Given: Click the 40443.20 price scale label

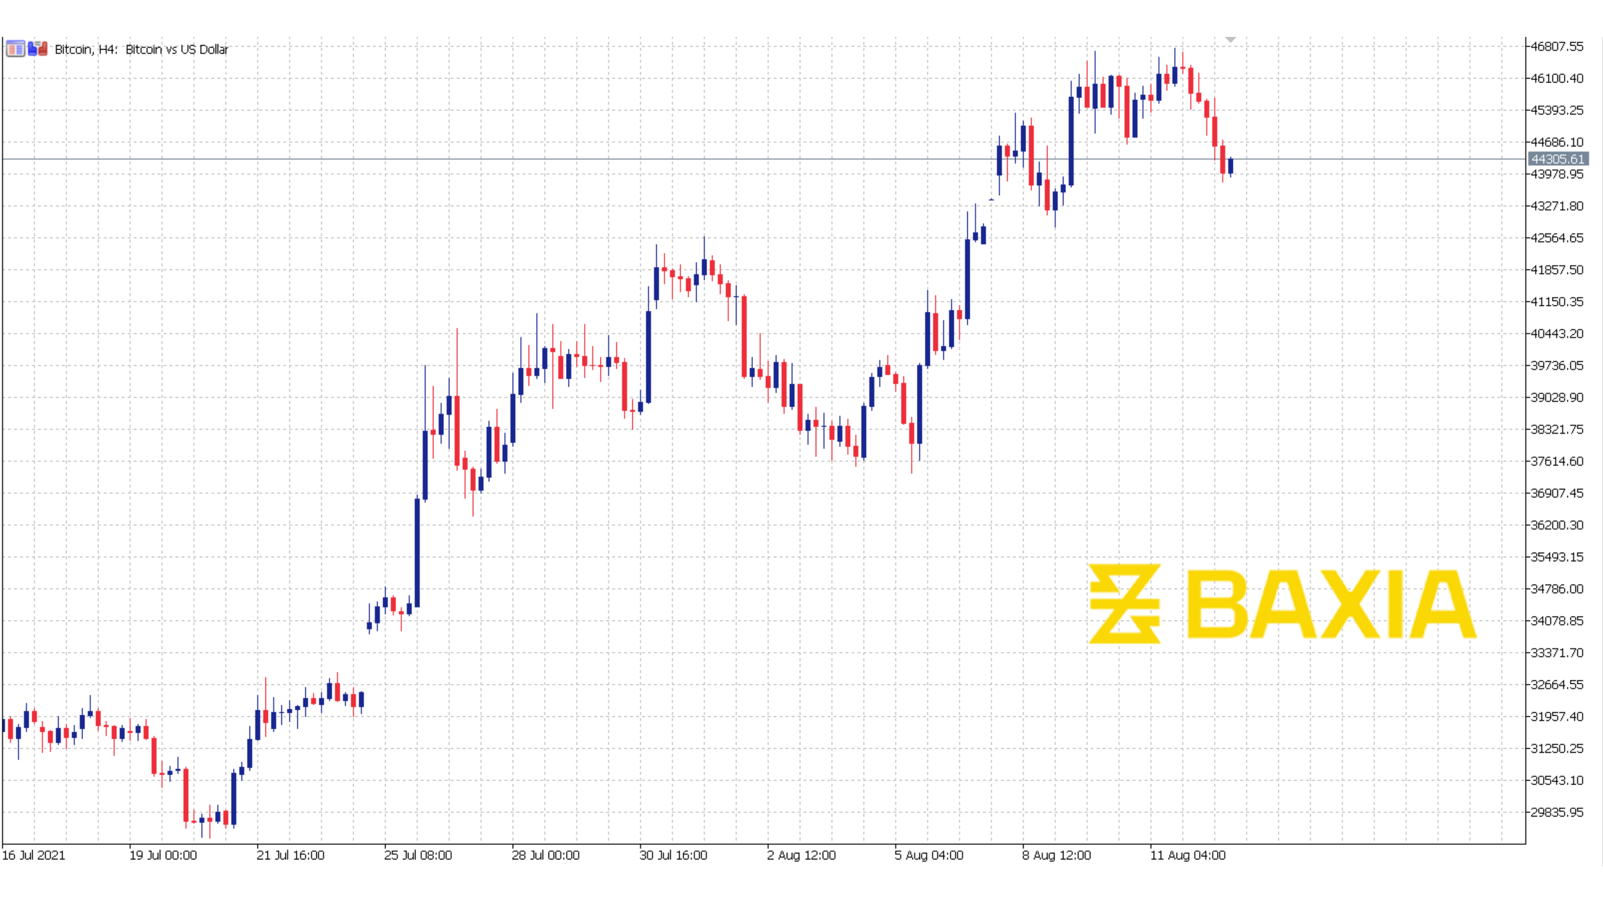Looking at the screenshot, I should (1557, 334).
